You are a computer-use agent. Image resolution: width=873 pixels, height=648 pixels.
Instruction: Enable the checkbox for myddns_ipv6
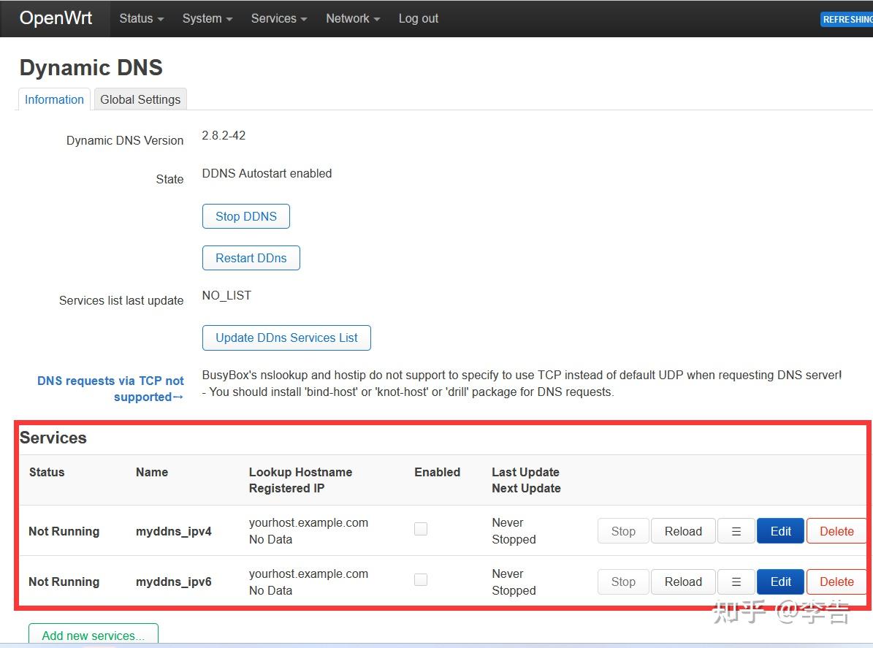tap(421, 579)
